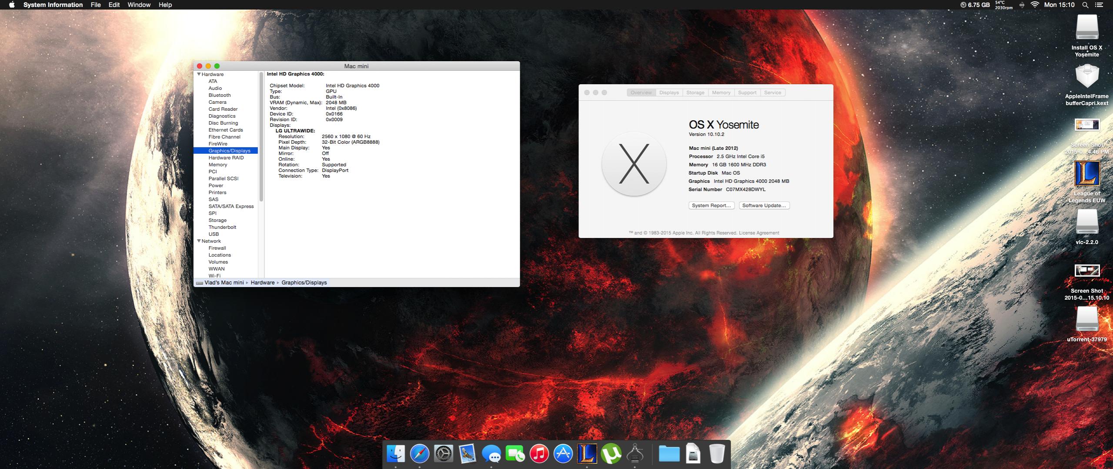1113x469 pixels.
Task: Switch to Displays tab in About window
Action: click(669, 92)
